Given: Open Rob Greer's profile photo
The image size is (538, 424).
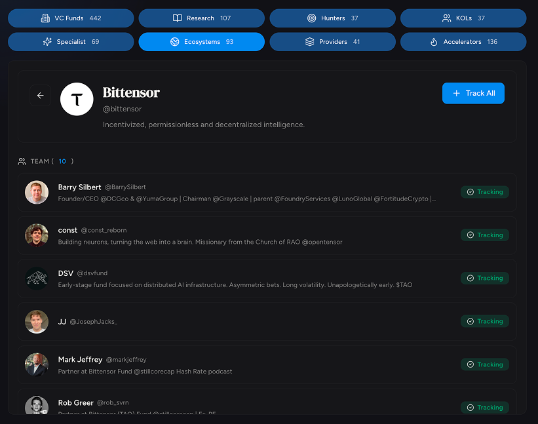Looking at the screenshot, I should coord(37,405).
